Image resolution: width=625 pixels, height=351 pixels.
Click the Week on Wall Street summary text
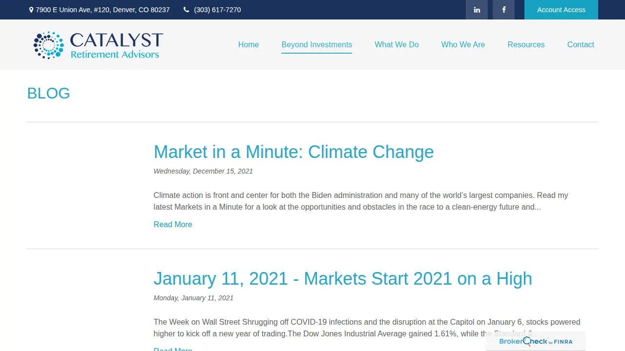tap(367, 328)
